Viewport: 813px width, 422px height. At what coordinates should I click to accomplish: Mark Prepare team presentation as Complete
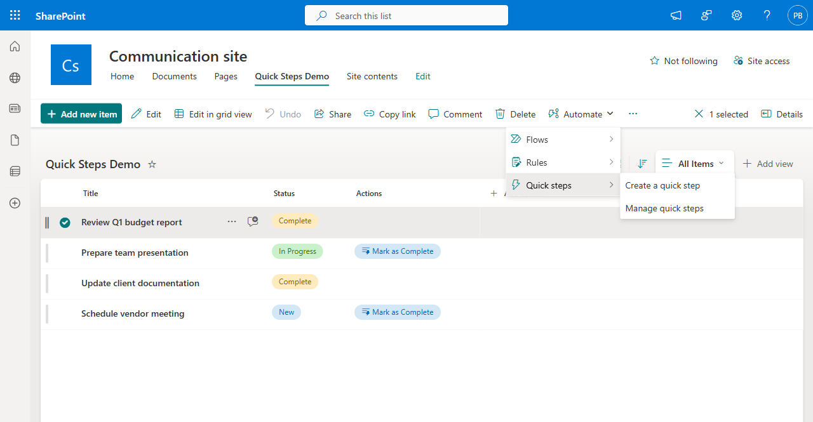click(x=398, y=251)
